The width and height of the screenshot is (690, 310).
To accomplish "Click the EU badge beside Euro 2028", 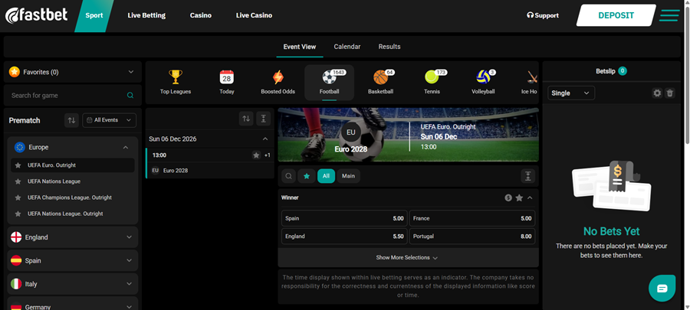I will pos(156,171).
